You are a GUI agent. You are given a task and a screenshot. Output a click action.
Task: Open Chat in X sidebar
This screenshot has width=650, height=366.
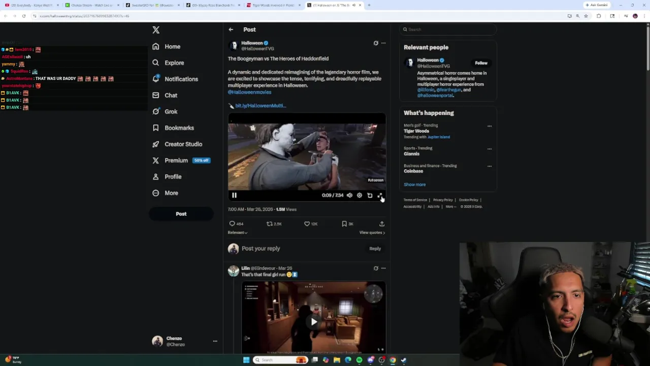(x=165, y=95)
